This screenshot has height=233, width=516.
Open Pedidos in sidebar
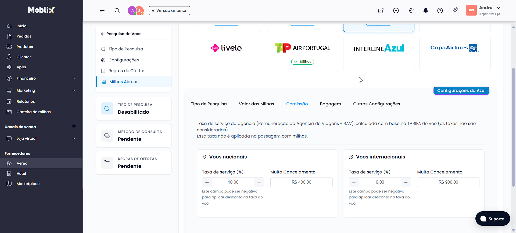tap(24, 36)
